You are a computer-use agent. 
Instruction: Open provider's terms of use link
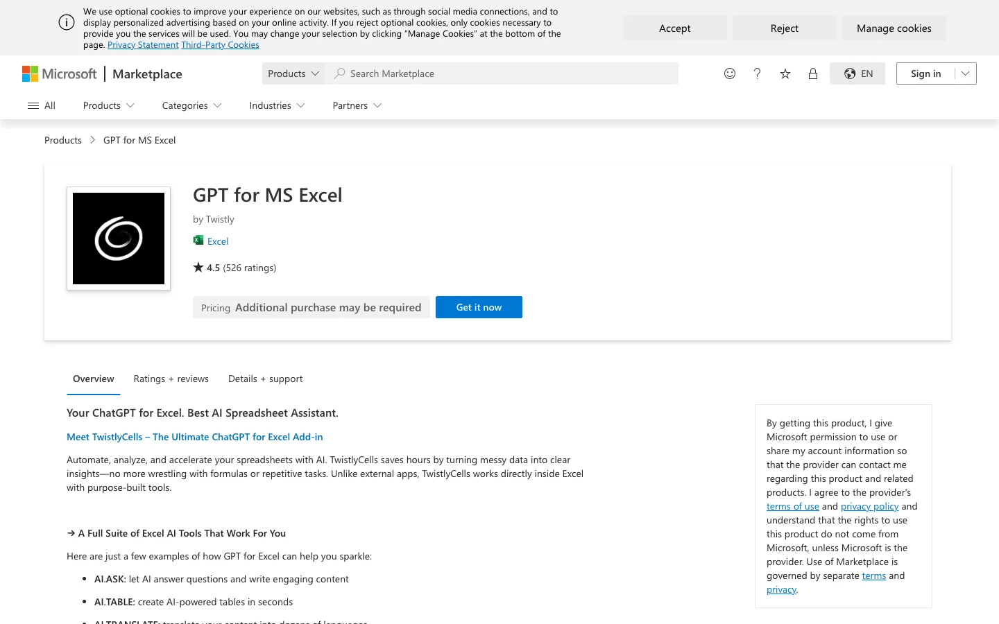tap(793, 506)
